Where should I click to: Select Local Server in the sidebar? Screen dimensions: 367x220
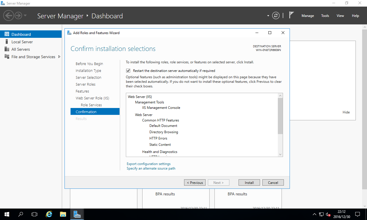click(31, 42)
